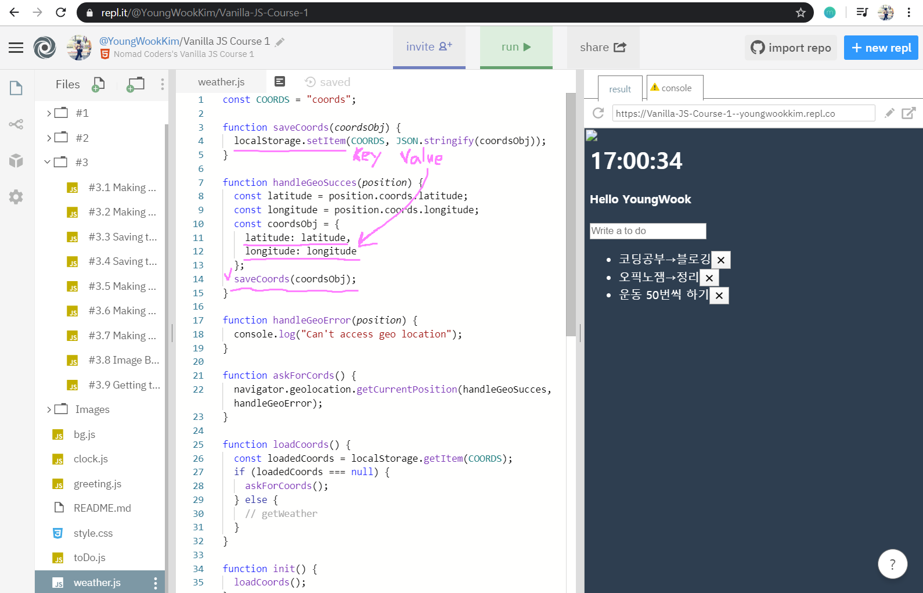Open the @YoungWookKim profile link
The image size is (923, 593).
tap(139, 41)
